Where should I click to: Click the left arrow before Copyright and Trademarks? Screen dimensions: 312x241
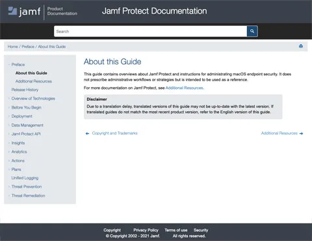[x=87, y=133]
